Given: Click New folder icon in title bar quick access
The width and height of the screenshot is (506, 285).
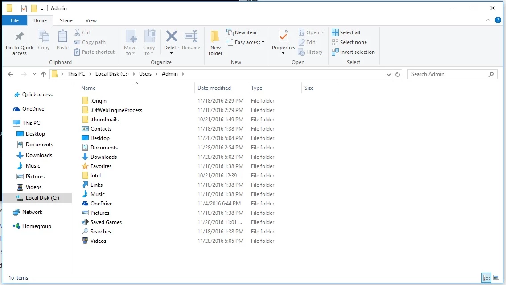Looking at the screenshot, I should click(34, 8).
